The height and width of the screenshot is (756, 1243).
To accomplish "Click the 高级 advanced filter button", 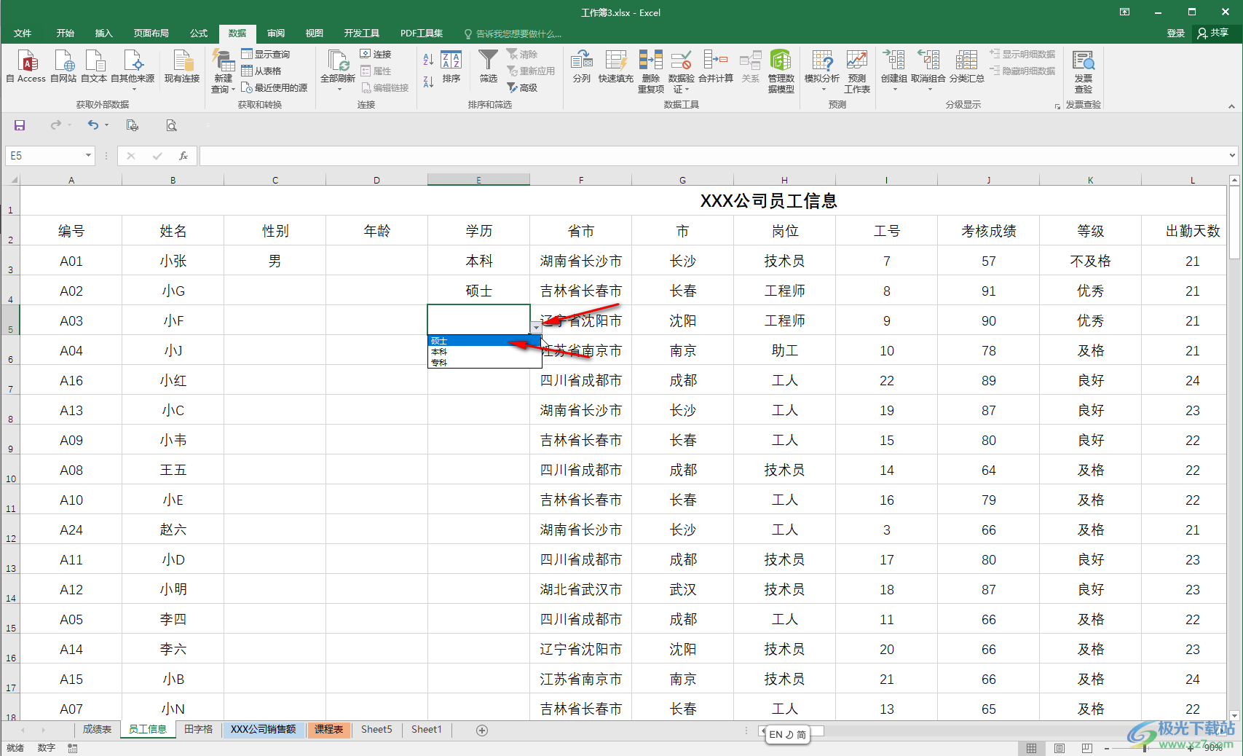I will click(522, 88).
